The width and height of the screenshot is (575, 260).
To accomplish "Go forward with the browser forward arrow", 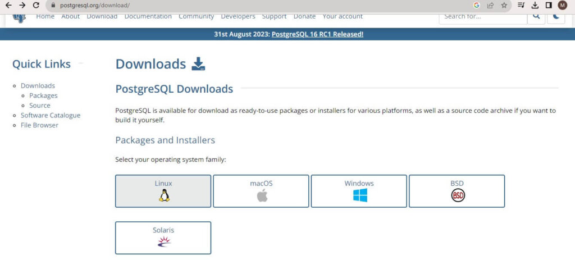I will [22, 5].
